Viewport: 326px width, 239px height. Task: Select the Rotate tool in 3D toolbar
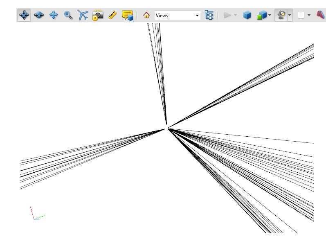tap(24, 15)
